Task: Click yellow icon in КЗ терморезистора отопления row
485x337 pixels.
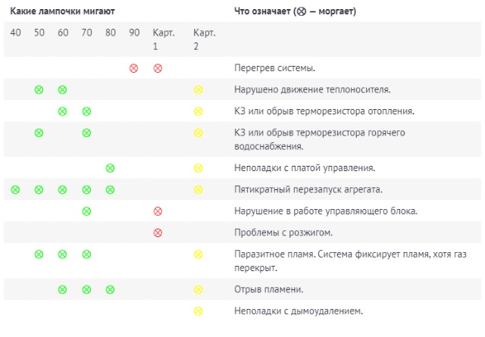Action: 198,111
